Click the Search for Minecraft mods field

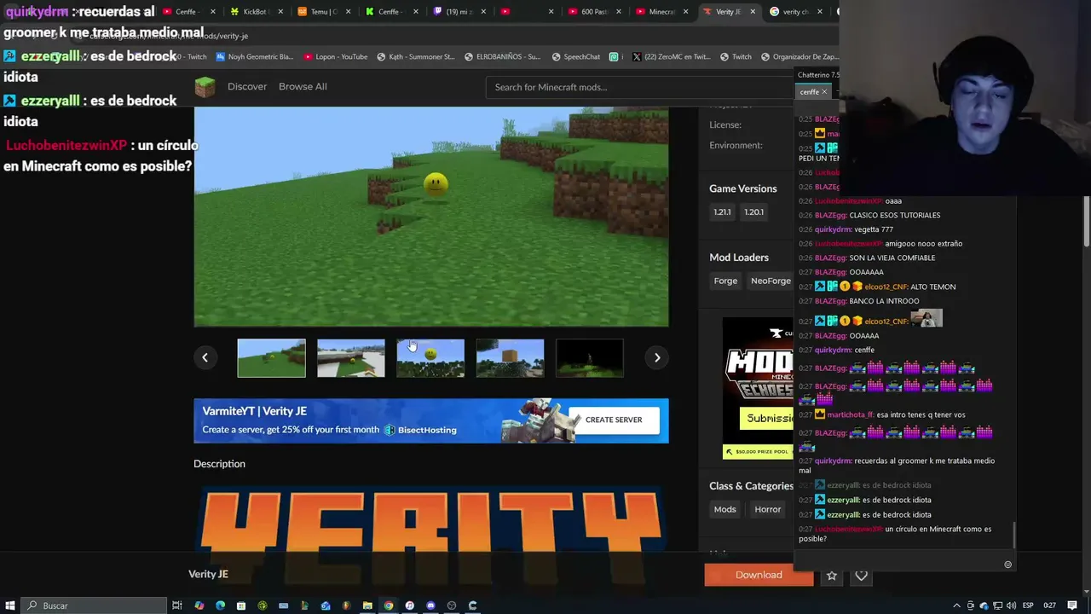click(639, 87)
